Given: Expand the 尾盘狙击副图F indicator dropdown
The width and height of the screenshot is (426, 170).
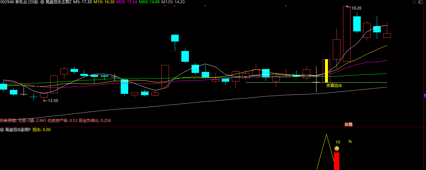Looking at the screenshot, I should coord(2,130).
